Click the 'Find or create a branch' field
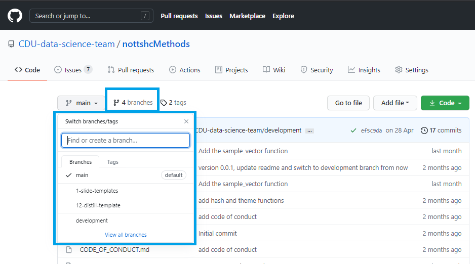The image size is (475, 264). pyautogui.click(x=126, y=140)
